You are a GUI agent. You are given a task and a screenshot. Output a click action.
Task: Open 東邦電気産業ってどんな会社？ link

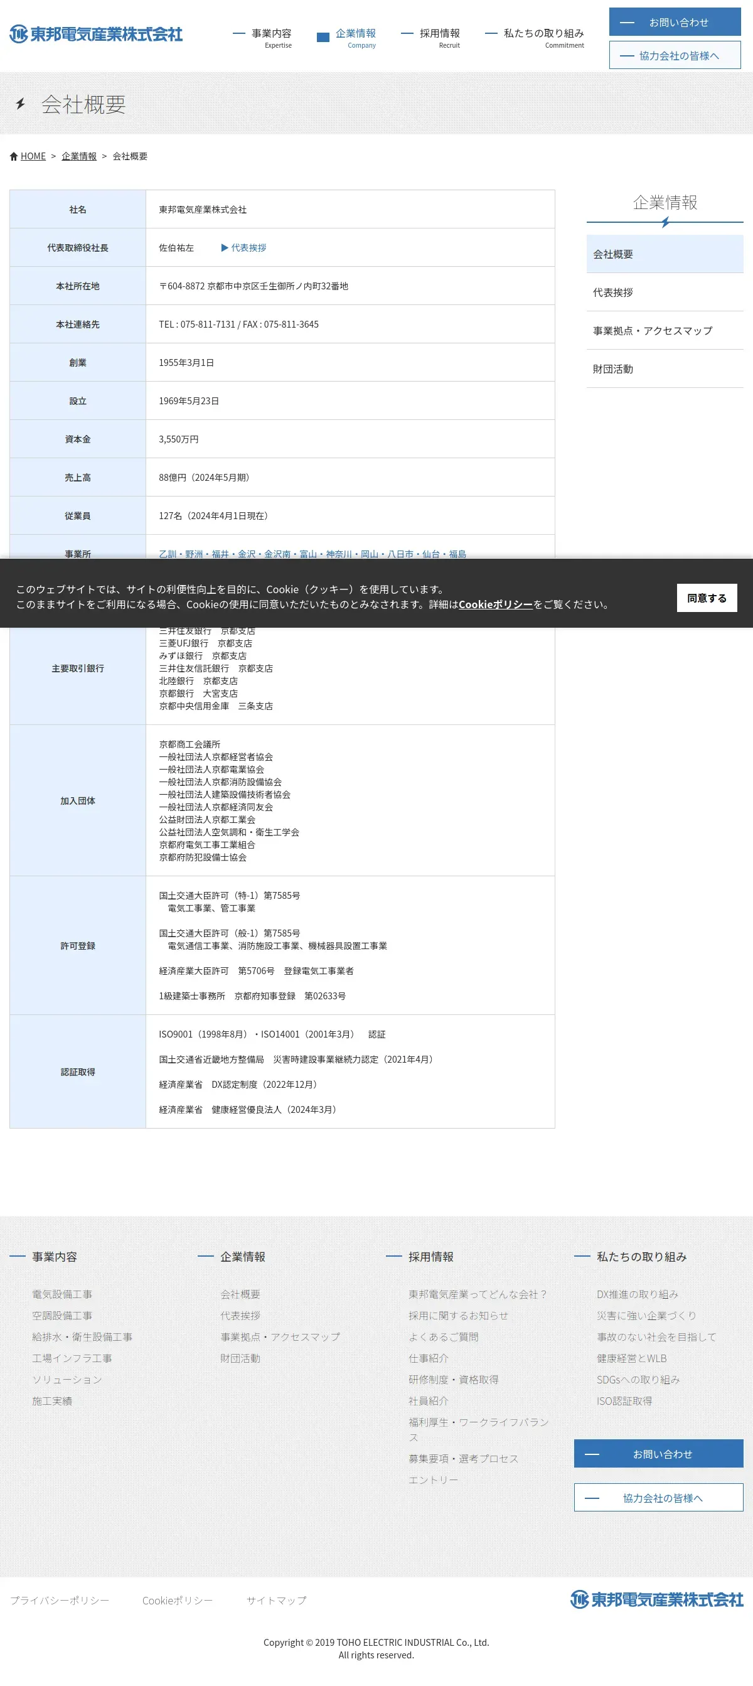pyautogui.click(x=478, y=1294)
